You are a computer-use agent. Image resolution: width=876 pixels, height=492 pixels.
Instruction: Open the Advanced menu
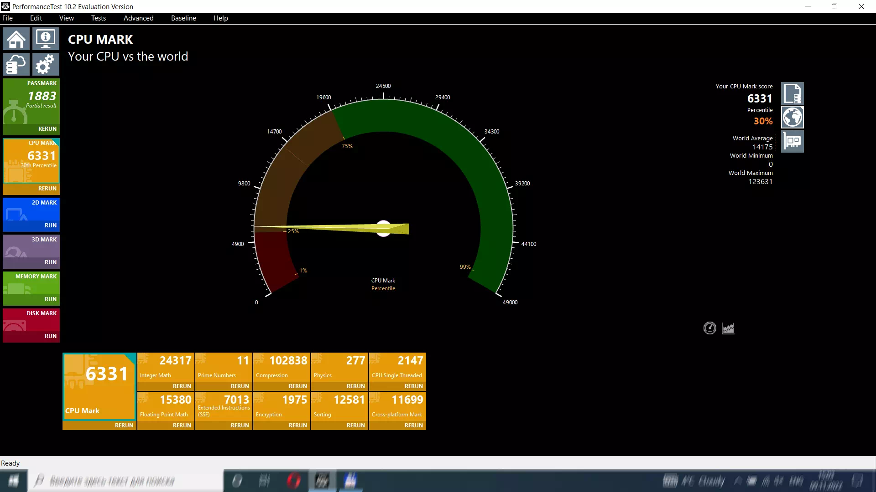point(138,18)
